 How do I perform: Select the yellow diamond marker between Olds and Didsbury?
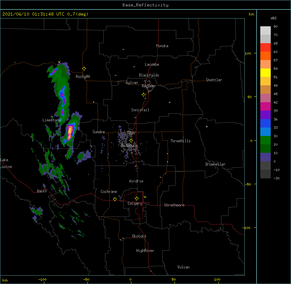pyautogui.click(x=131, y=141)
